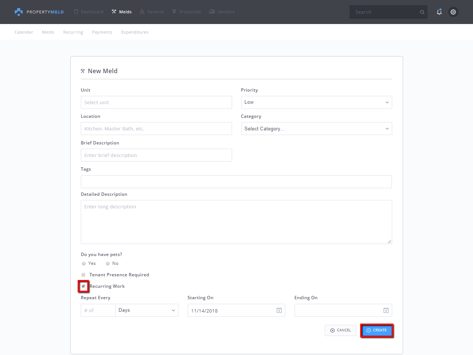The image size is (473, 355).
Task: Click the Vendors truck icon
Action: [212, 12]
